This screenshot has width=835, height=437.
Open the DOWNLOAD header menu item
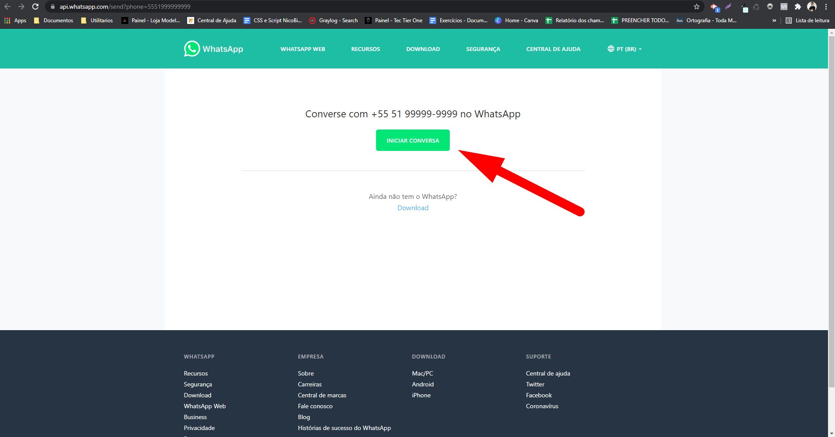click(x=423, y=49)
